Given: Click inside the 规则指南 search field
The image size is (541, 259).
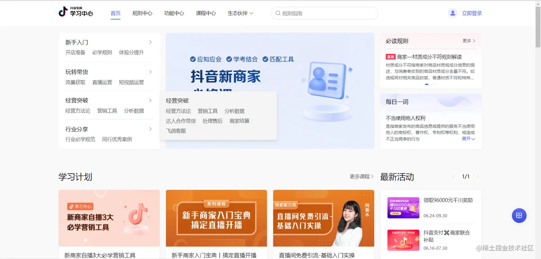Looking at the screenshot, I should tap(322, 13).
